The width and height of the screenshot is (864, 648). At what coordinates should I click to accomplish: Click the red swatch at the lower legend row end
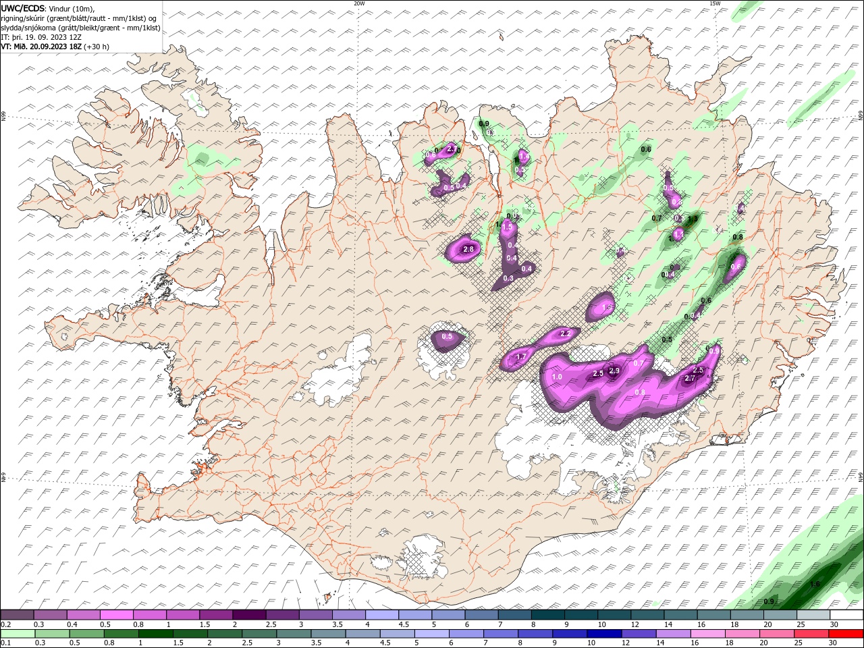click(845, 633)
